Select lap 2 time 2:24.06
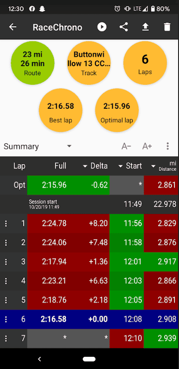The image size is (179, 369). click(54, 243)
